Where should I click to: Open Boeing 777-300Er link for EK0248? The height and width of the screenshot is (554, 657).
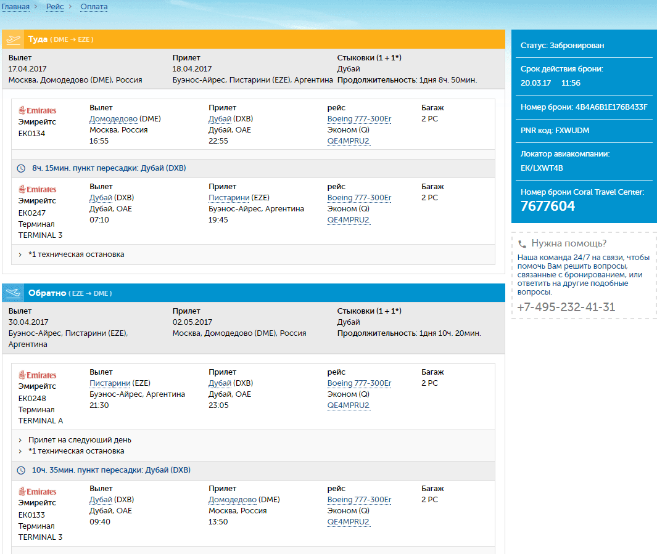(359, 383)
